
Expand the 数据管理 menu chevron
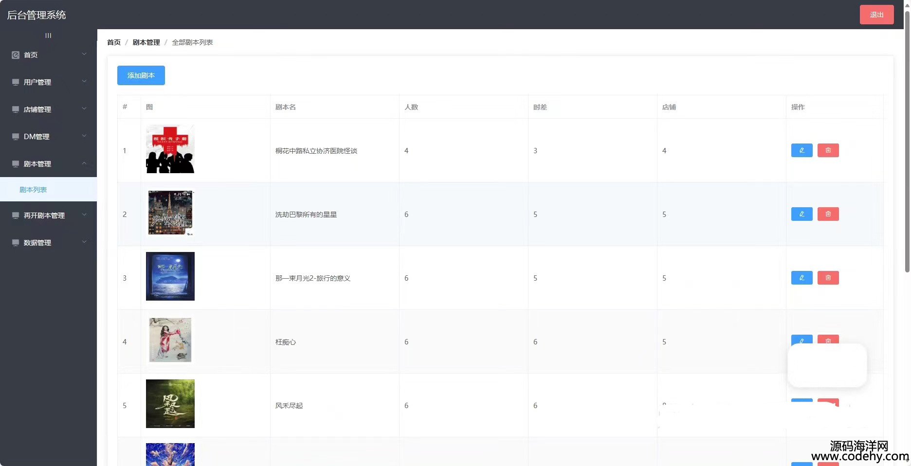click(x=84, y=242)
